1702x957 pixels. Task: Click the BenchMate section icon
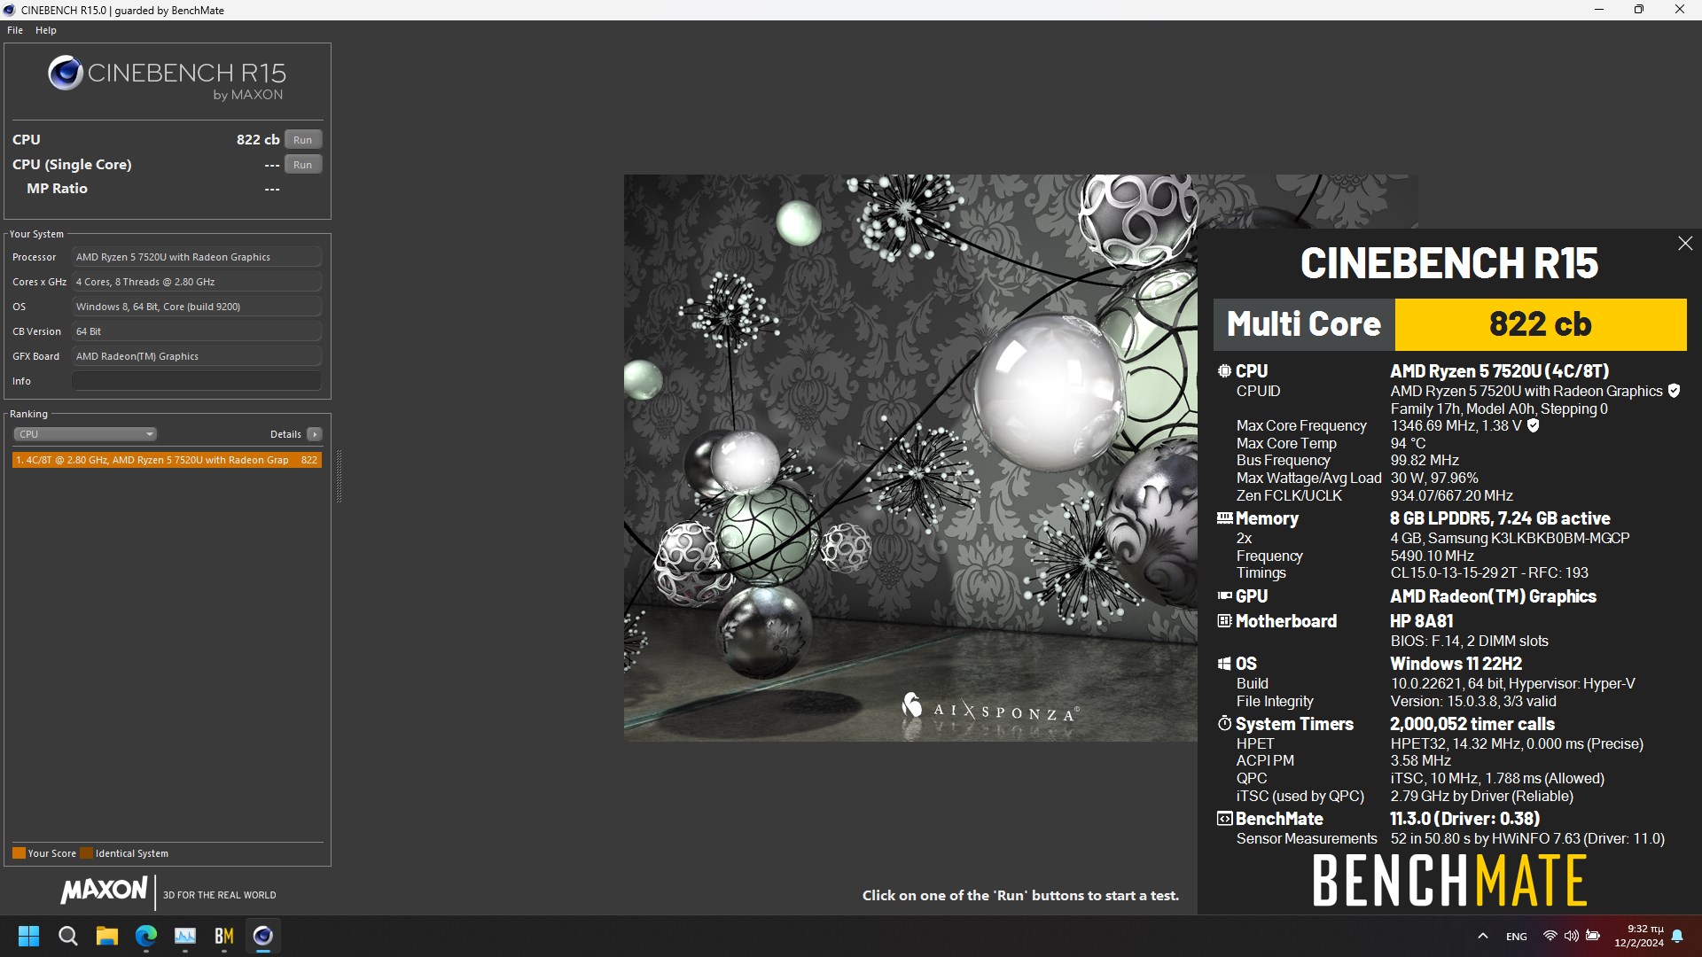[1224, 819]
